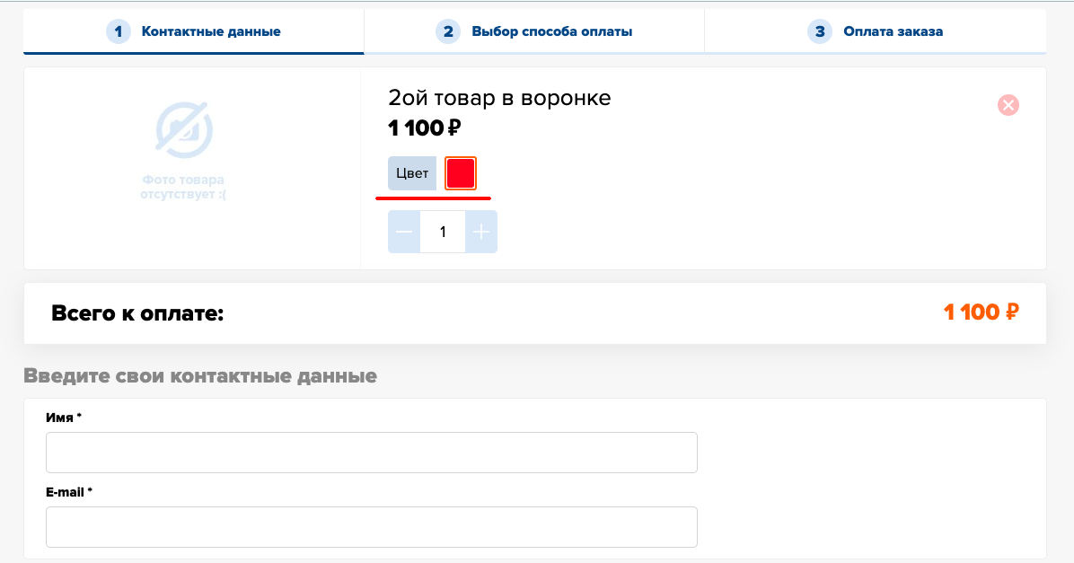
Task: Increase quantity with the plus button
Action: click(481, 232)
